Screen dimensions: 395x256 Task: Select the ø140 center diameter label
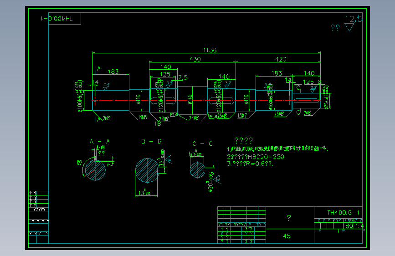(190, 99)
